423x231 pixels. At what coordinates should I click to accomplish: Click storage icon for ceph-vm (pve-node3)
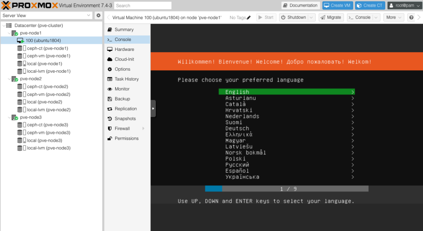pos(21,133)
